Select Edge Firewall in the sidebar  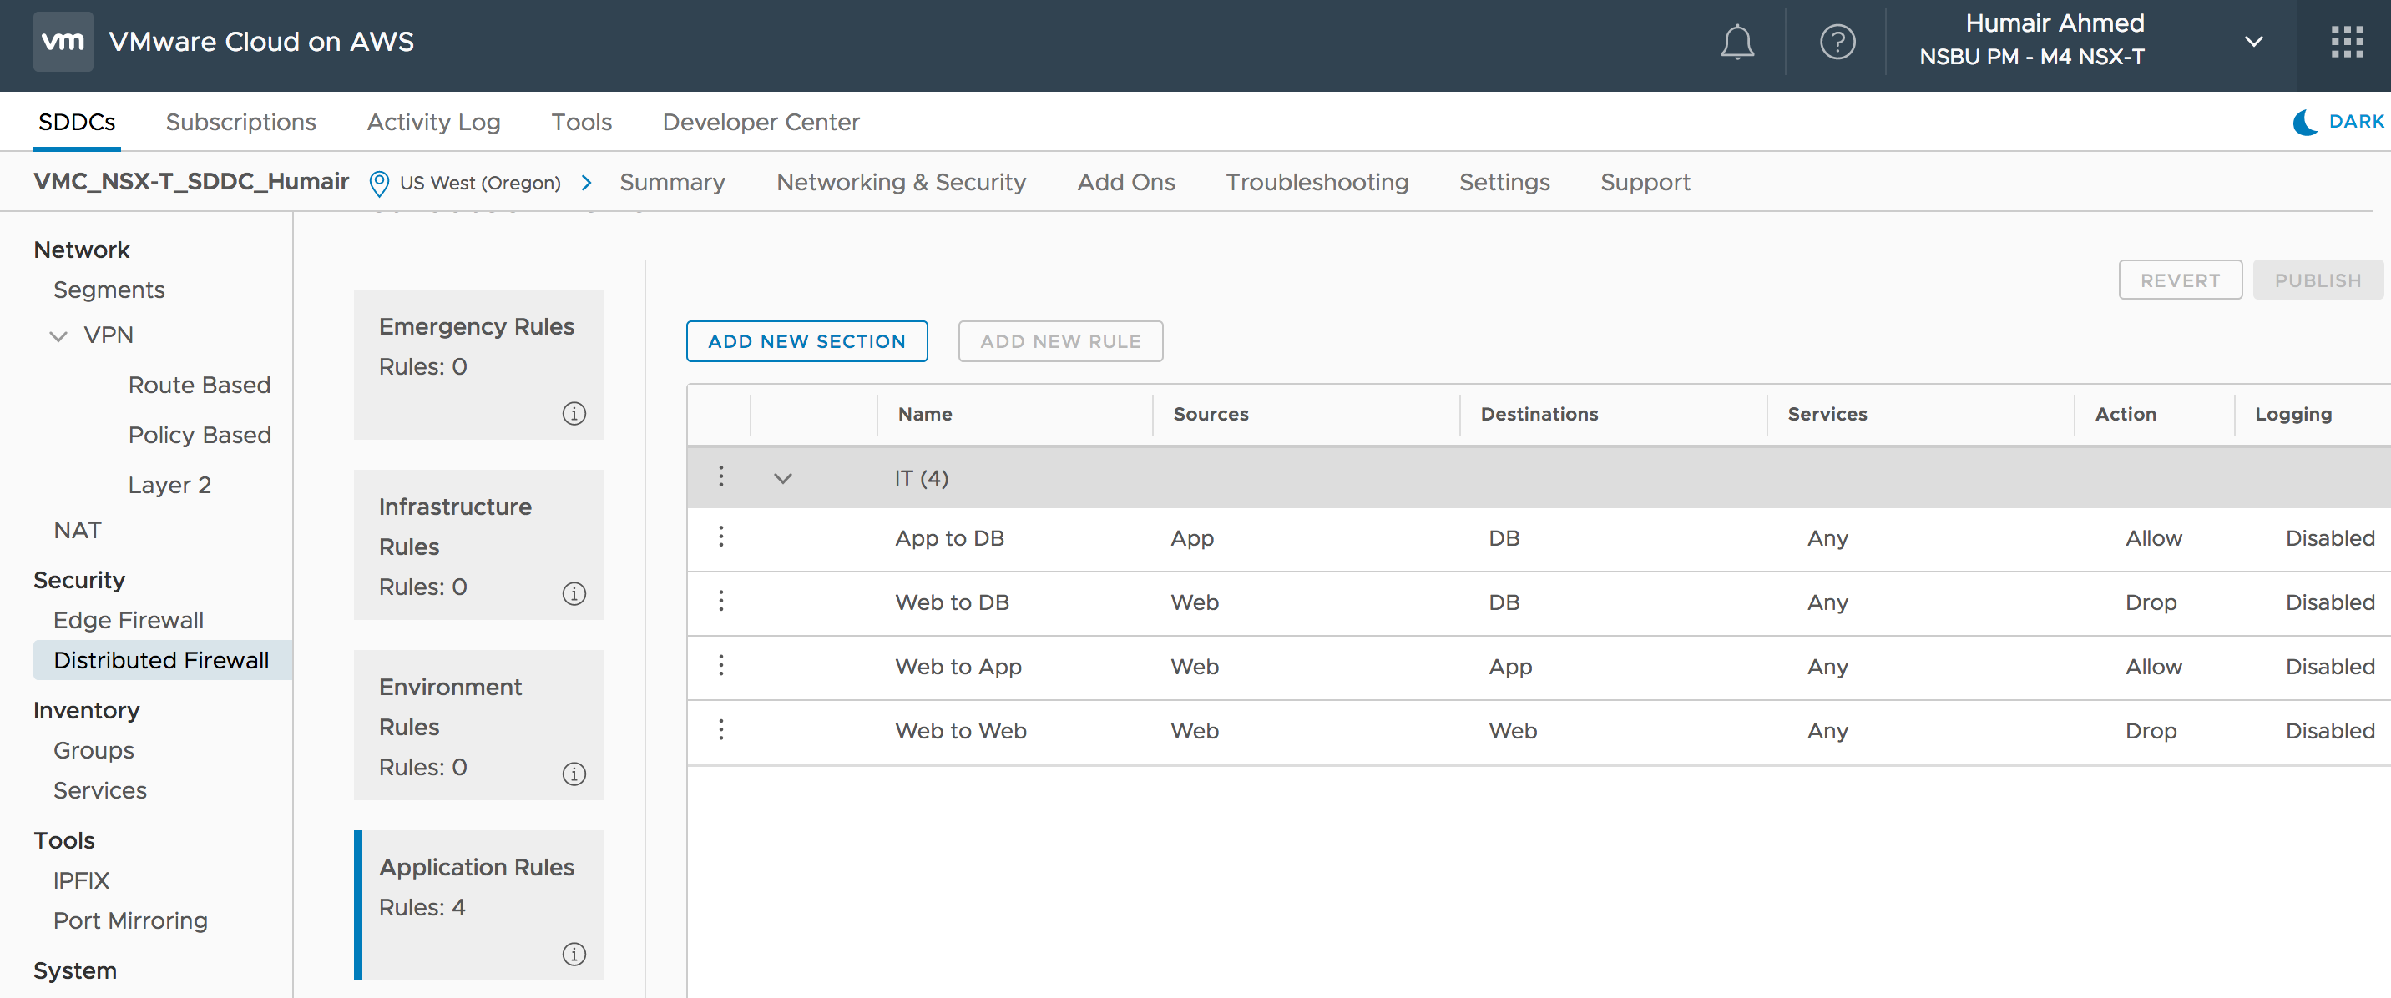pyautogui.click(x=128, y=621)
